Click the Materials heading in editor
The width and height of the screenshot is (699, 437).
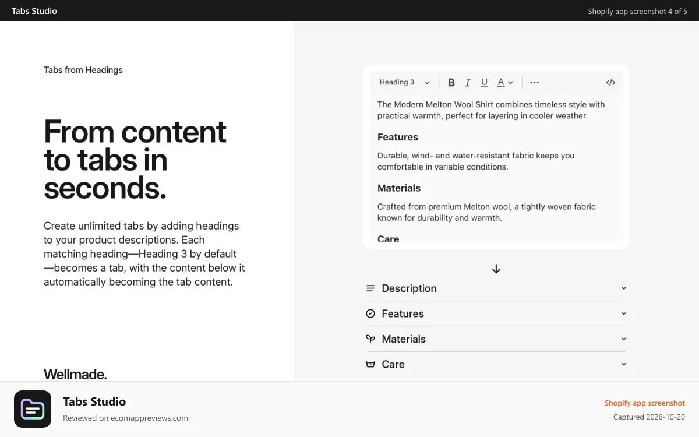pyautogui.click(x=399, y=188)
